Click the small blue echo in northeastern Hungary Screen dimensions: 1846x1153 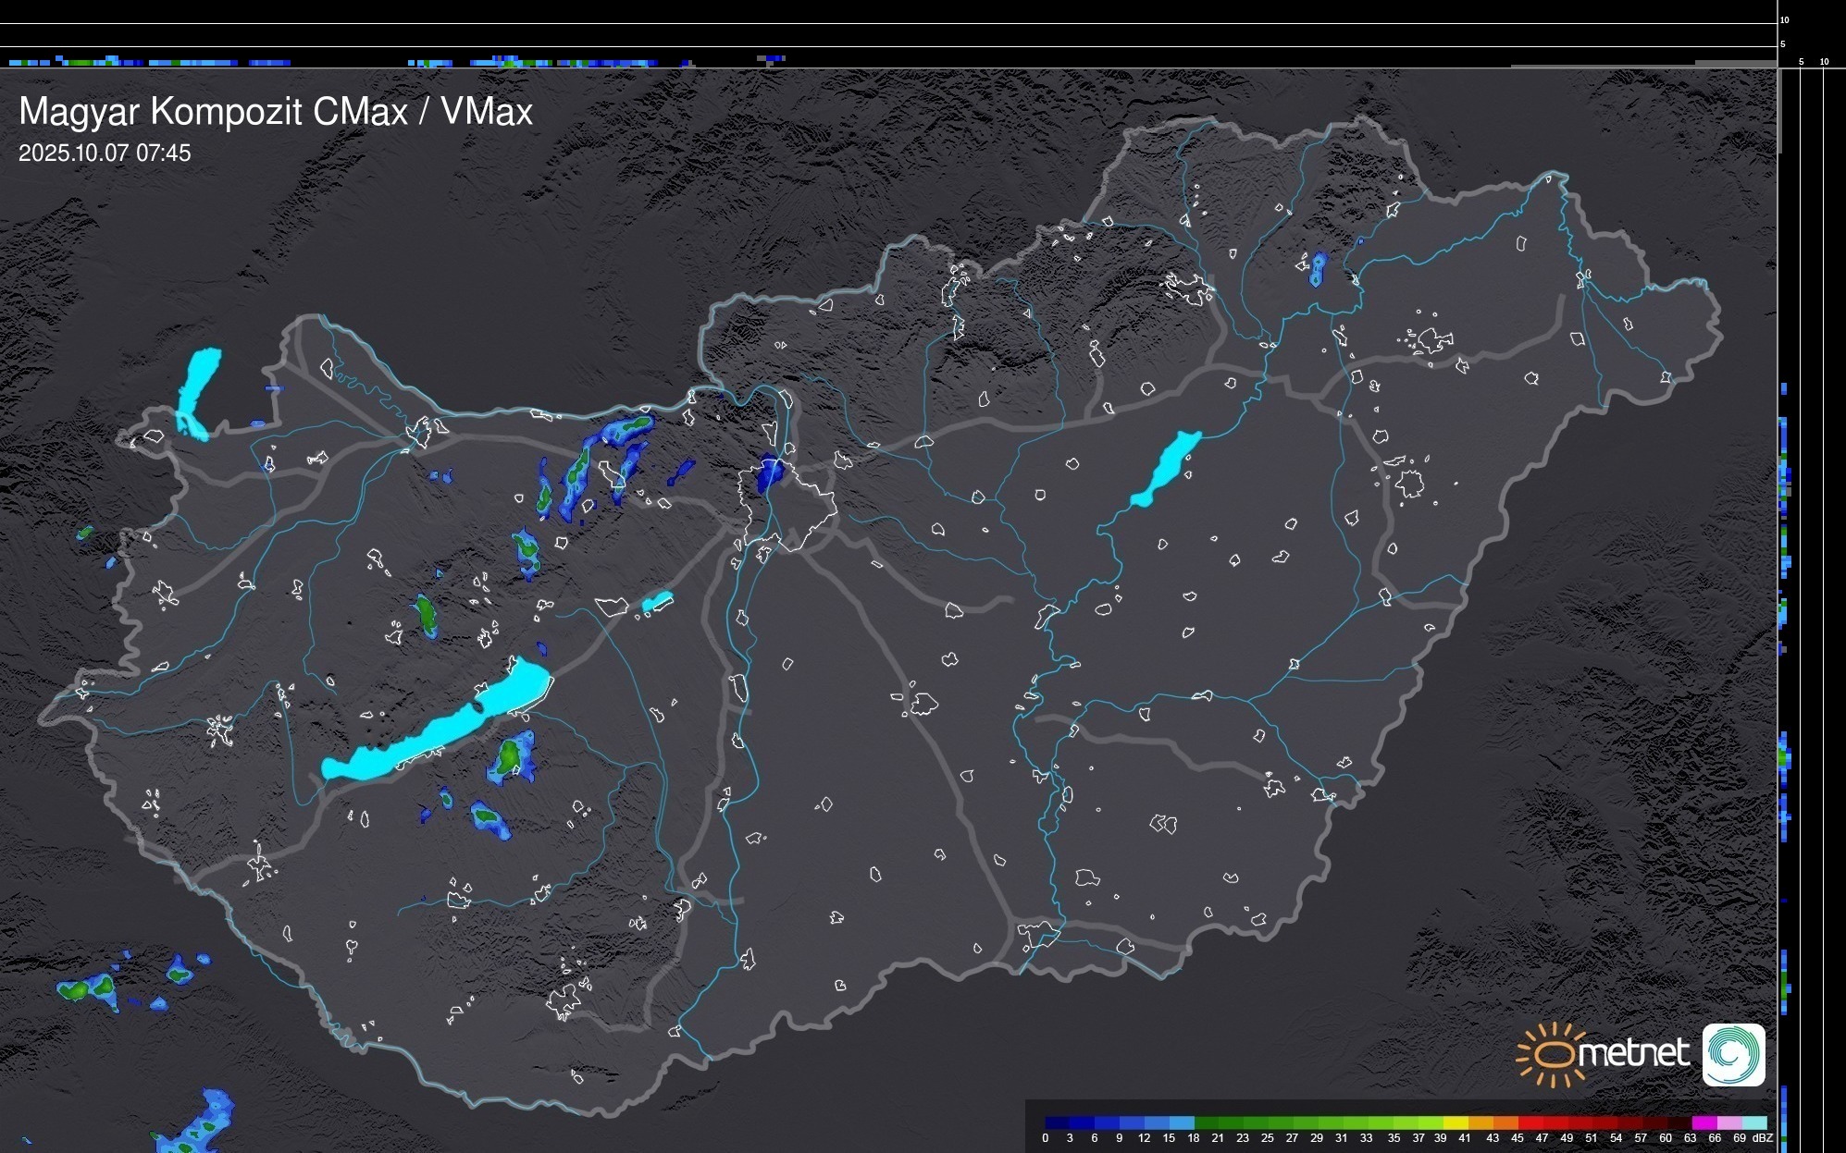click(x=1318, y=269)
